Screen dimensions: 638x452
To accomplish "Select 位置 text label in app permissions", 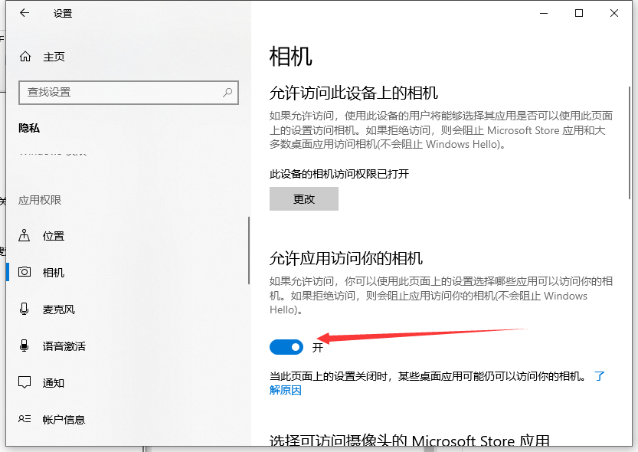I will [54, 236].
